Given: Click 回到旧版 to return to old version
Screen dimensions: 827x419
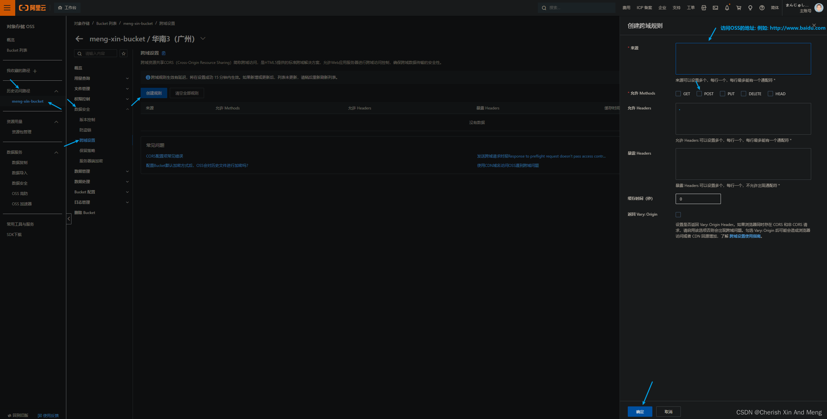Looking at the screenshot, I should point(18,415).
